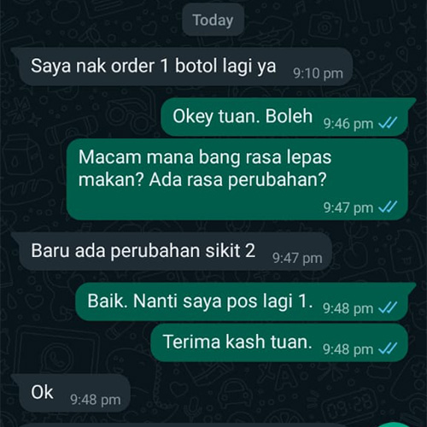
Task: Select message 'Saya nak order 1 botol lagi ya'
Action: [x=182, y=67]
